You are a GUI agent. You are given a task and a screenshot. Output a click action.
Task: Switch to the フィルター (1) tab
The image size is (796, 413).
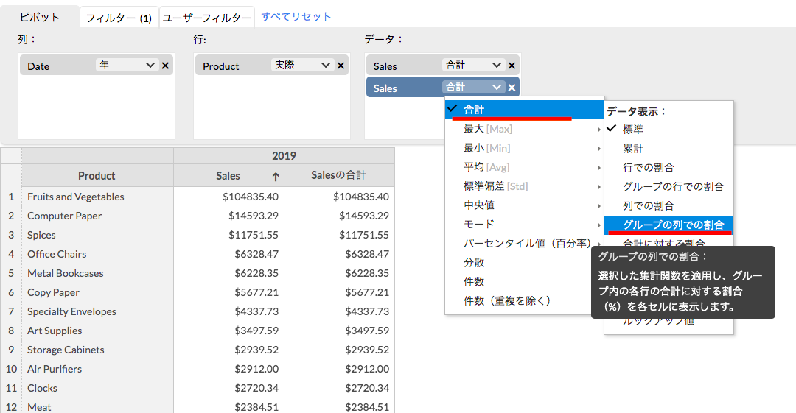point(119,18)
